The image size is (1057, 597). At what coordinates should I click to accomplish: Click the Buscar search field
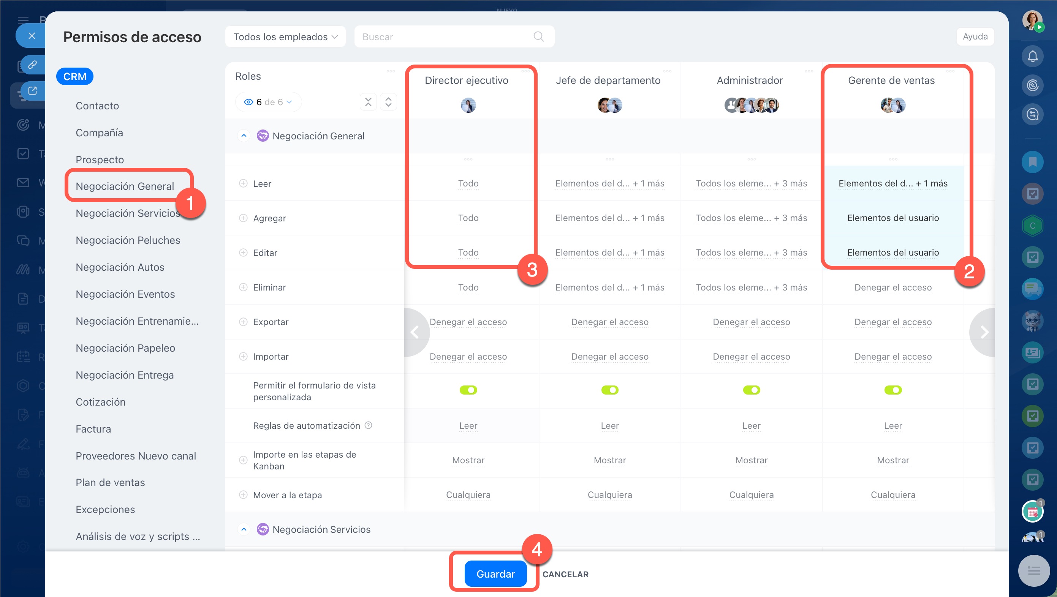[443, 37]
